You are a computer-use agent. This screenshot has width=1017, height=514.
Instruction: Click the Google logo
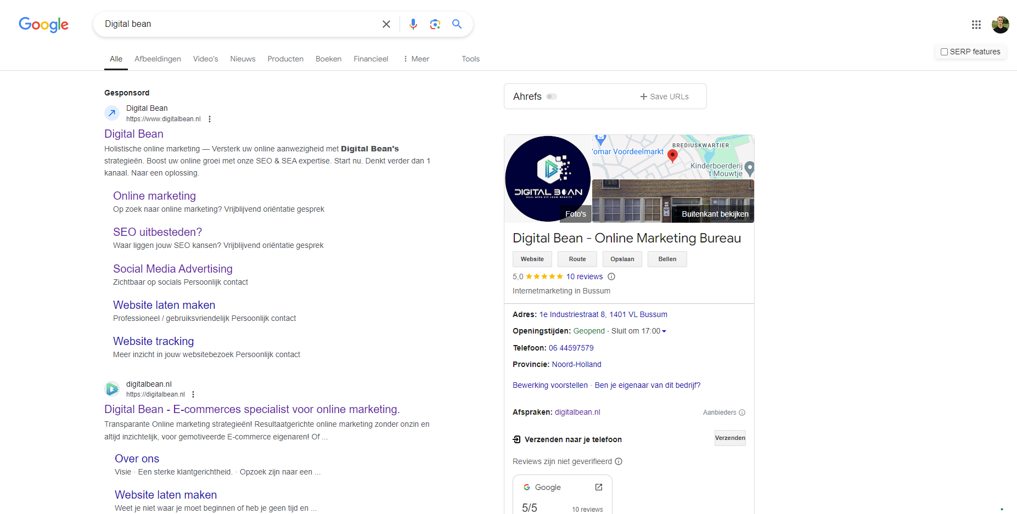pos(43,24)
